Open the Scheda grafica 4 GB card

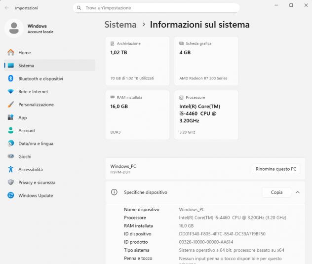(206, 61)
